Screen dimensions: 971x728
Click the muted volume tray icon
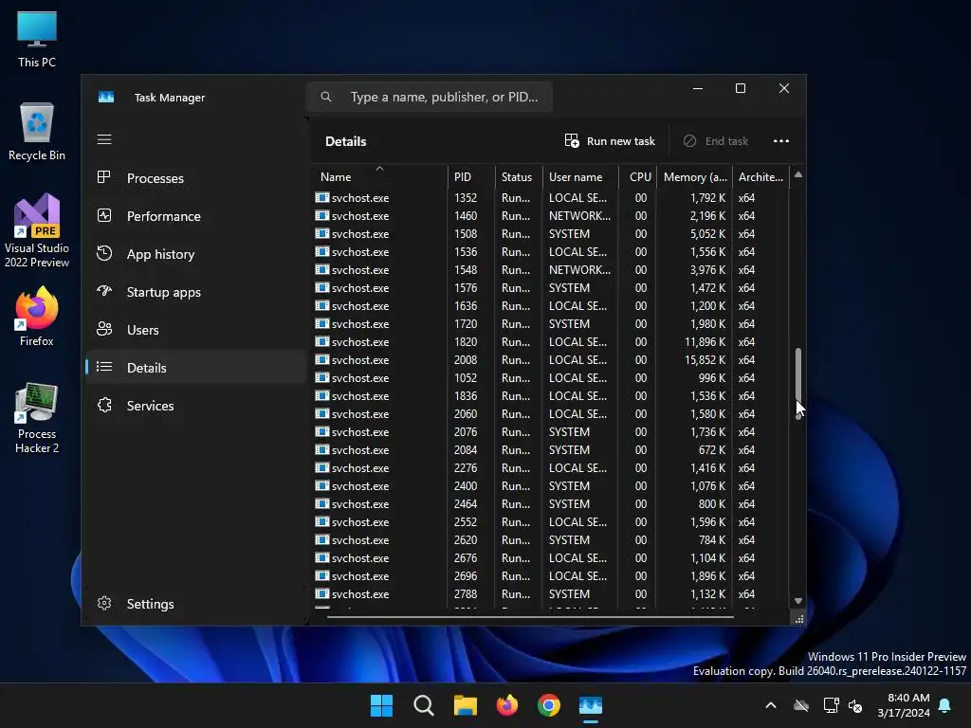coord(855,705)
